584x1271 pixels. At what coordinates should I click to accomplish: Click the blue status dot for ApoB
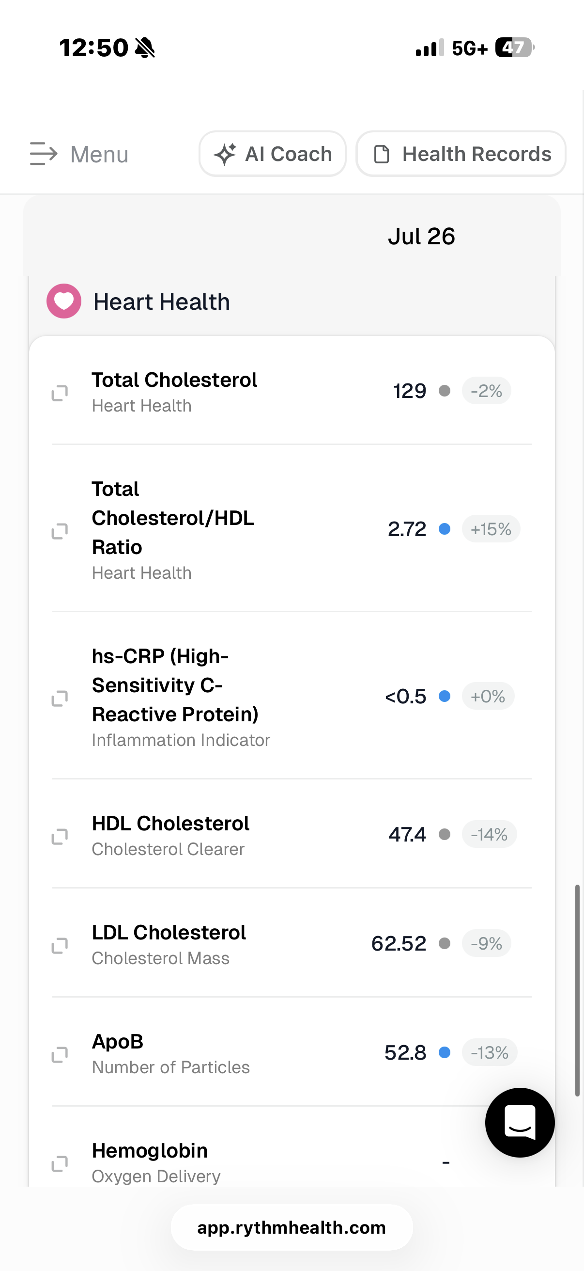[445, 1052]
